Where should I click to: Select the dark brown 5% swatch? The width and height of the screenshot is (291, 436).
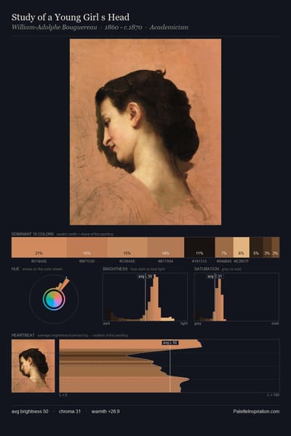[256, 248]
